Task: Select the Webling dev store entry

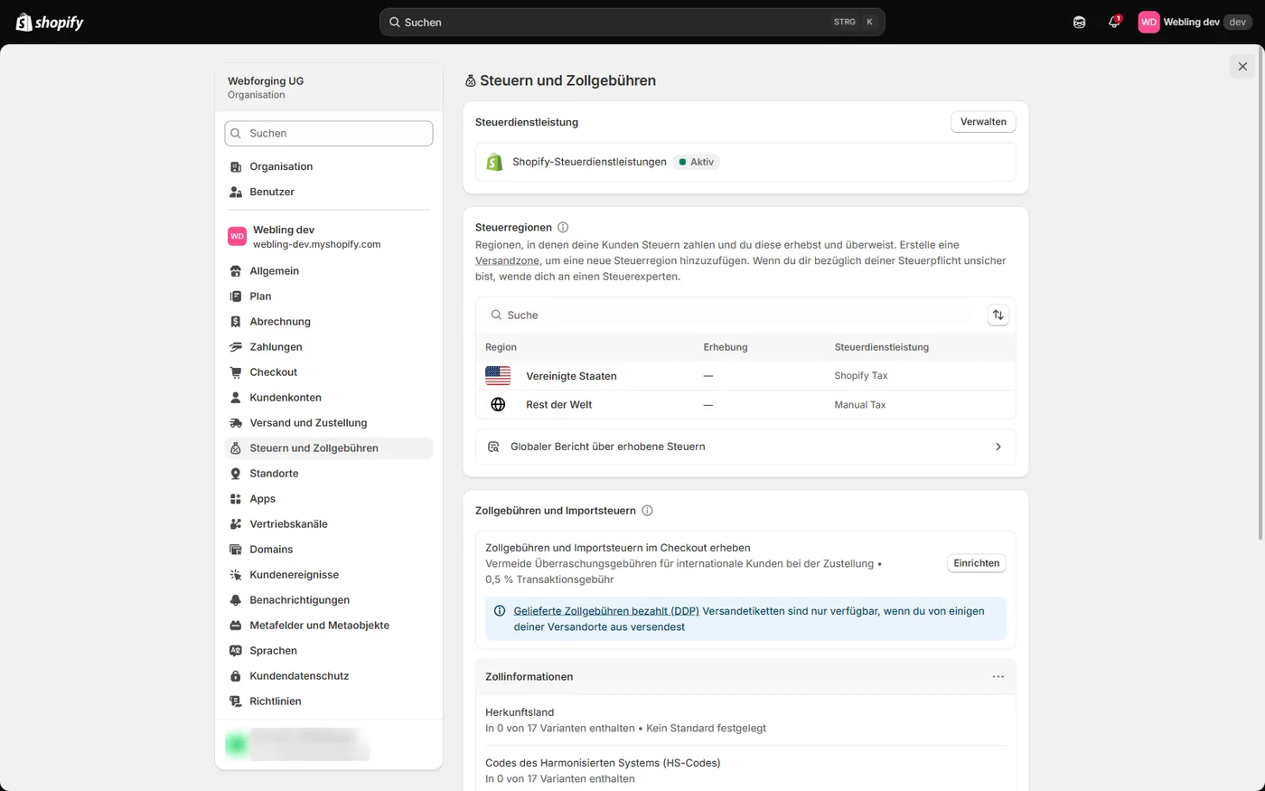Action: coord(329,237)
